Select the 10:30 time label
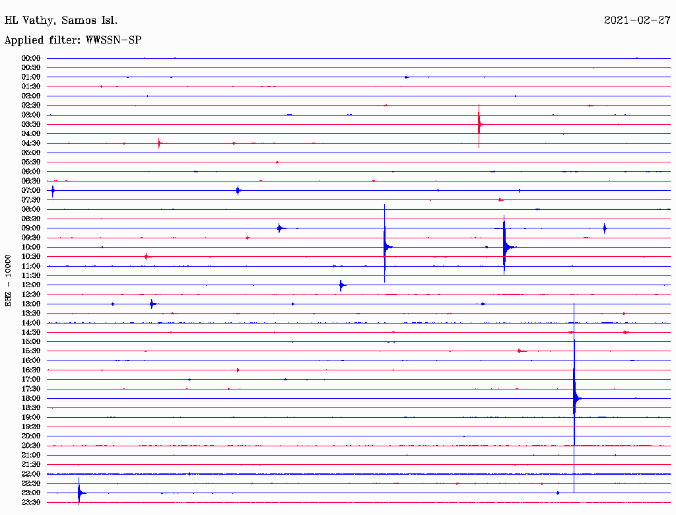This screenshot has width=676, height=515. coord(30,256)
